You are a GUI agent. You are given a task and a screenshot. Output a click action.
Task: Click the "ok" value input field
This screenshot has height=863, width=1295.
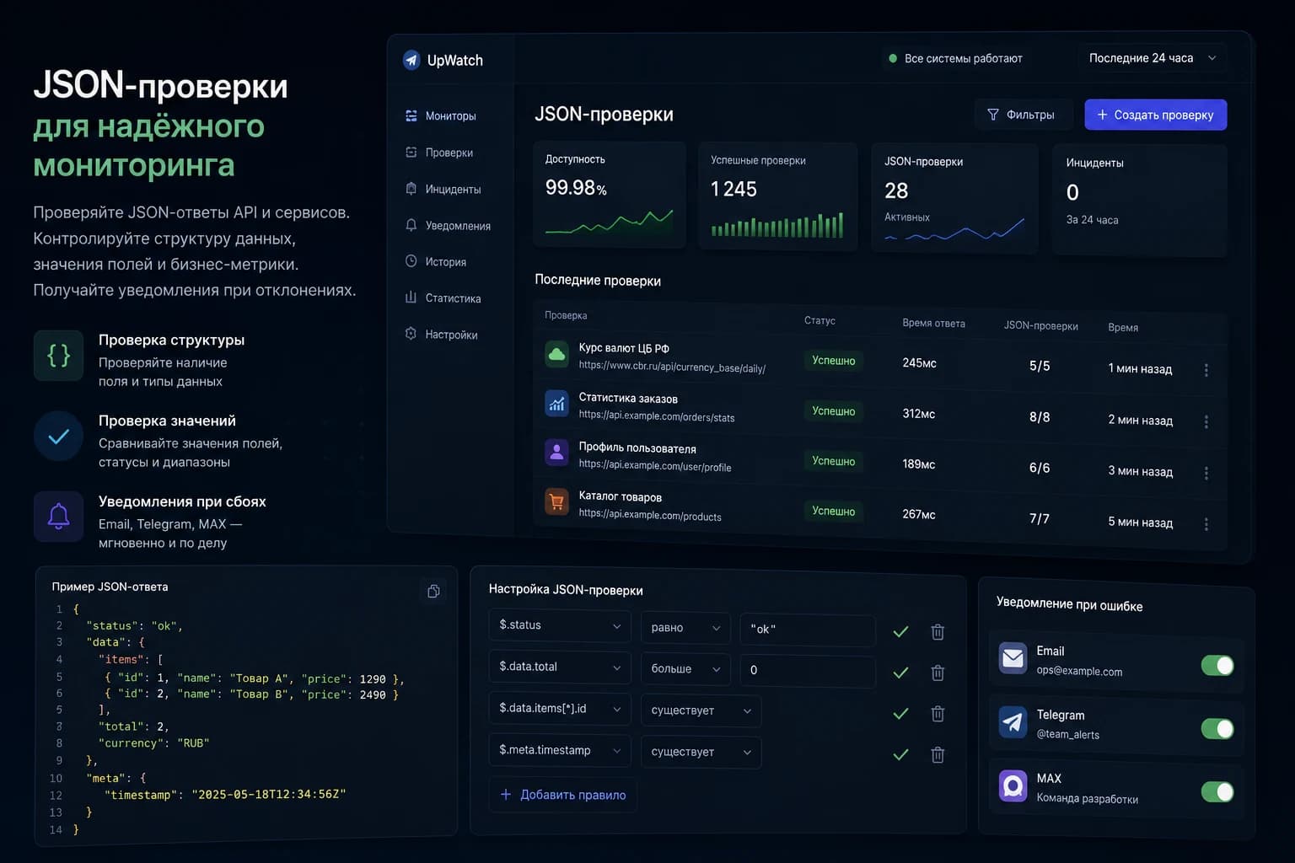pyautogui.click(x=808, y=630)
